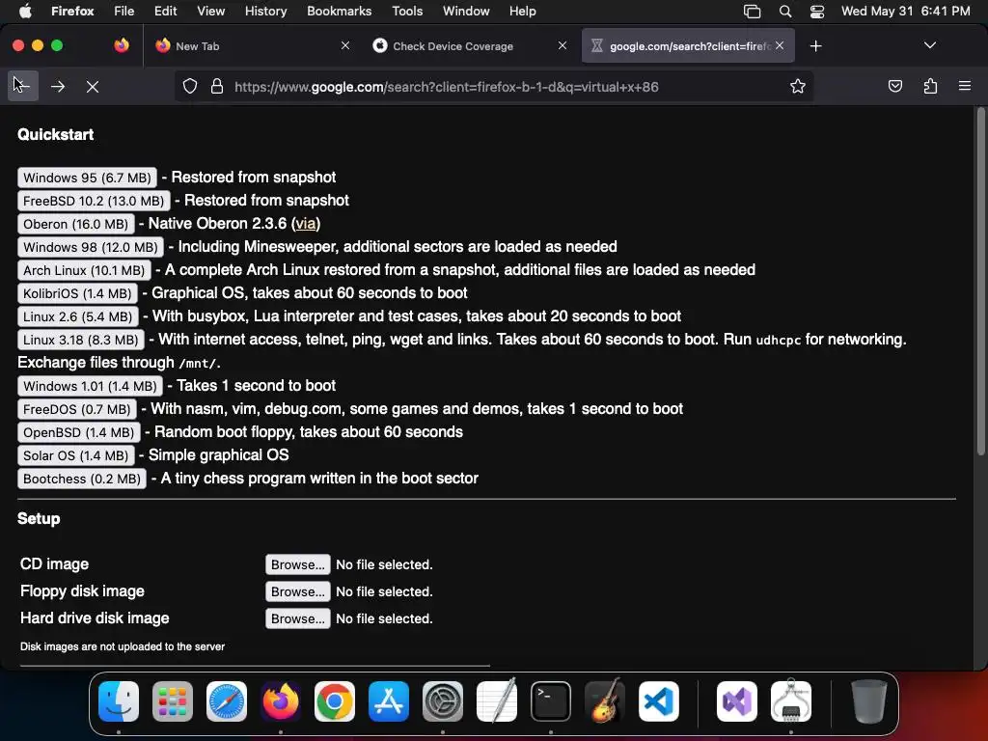Image resolution: width=988 pixels, height=741 pixels.
Task: Open Control Center in the menu bar
Action: click(817, 12)
